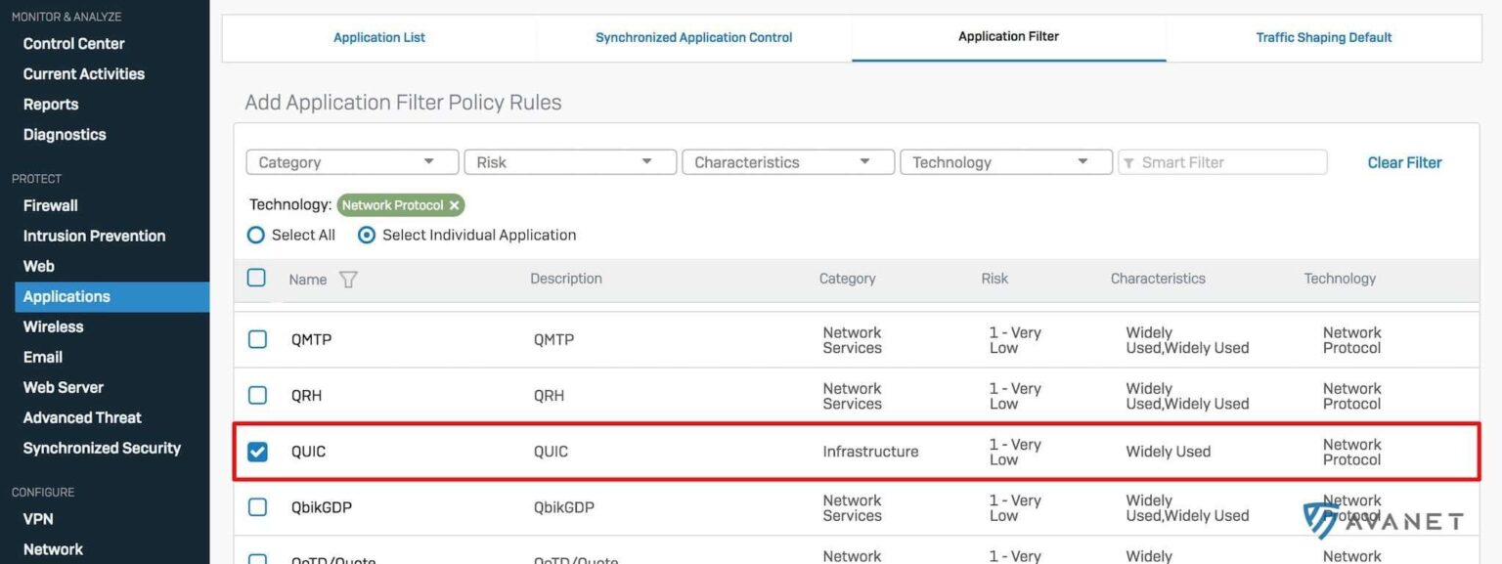Open the Category dropdown
This screenshot has height=564, width=1502.
coord(352,161)
